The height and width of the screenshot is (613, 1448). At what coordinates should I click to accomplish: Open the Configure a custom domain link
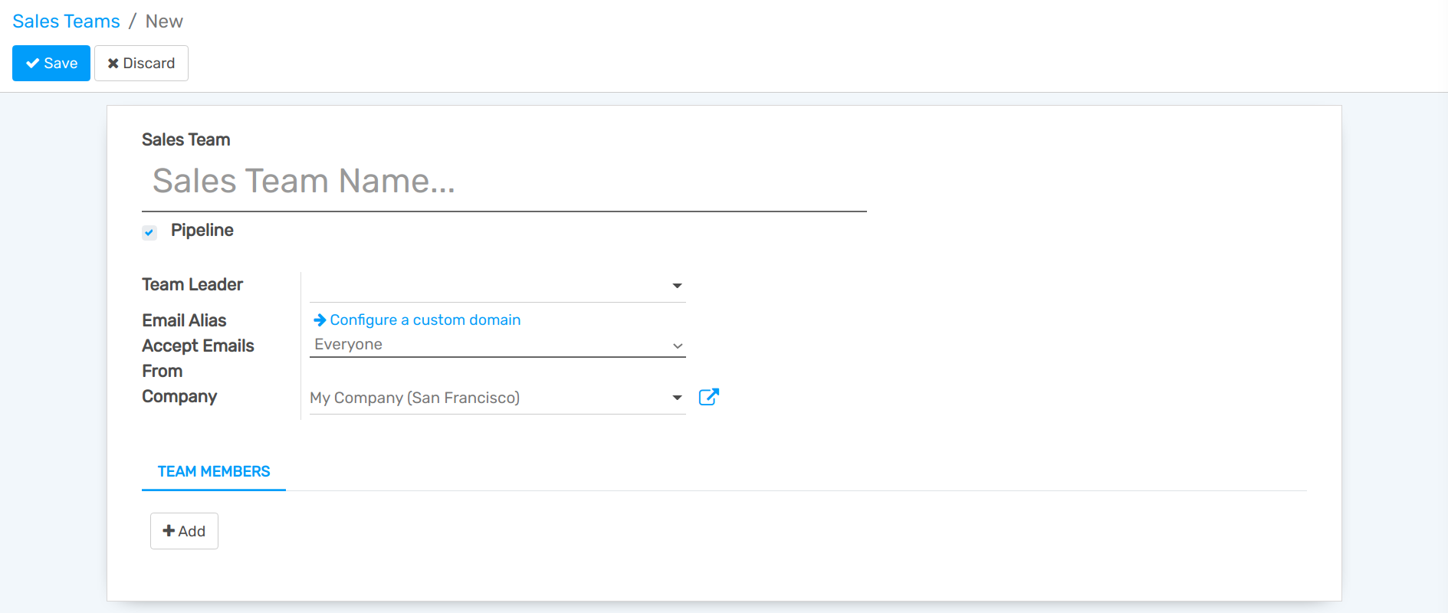[425, 320]
